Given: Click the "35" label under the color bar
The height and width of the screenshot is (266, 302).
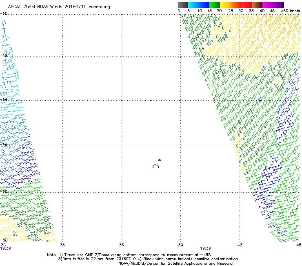Looking at the screenshot, I should [251, 11].
